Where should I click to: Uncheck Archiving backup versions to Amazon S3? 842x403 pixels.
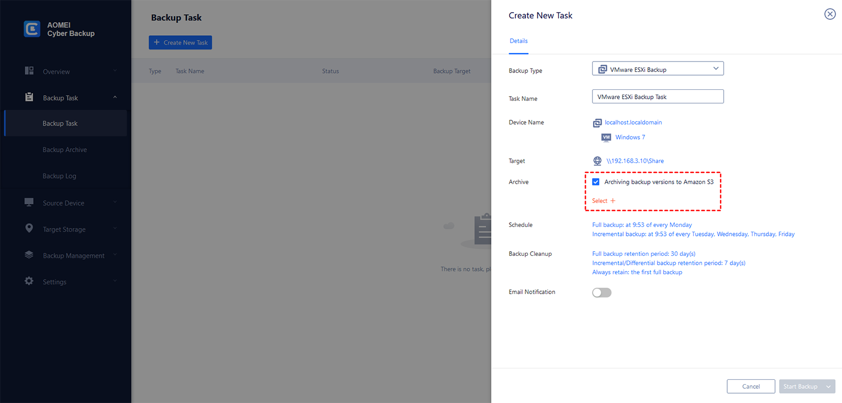tap(596, 182)
